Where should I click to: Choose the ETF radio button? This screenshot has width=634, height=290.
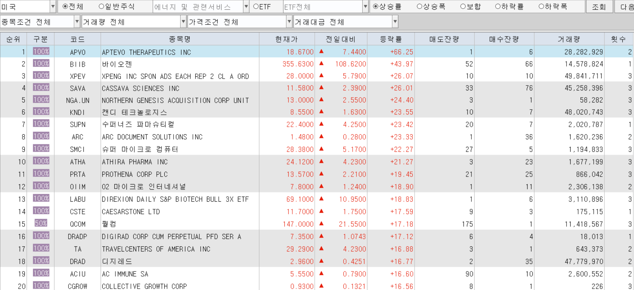256,7
